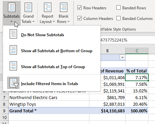
Task: Click the Grand Totals ribbon icon
Action: coord(28,7)
